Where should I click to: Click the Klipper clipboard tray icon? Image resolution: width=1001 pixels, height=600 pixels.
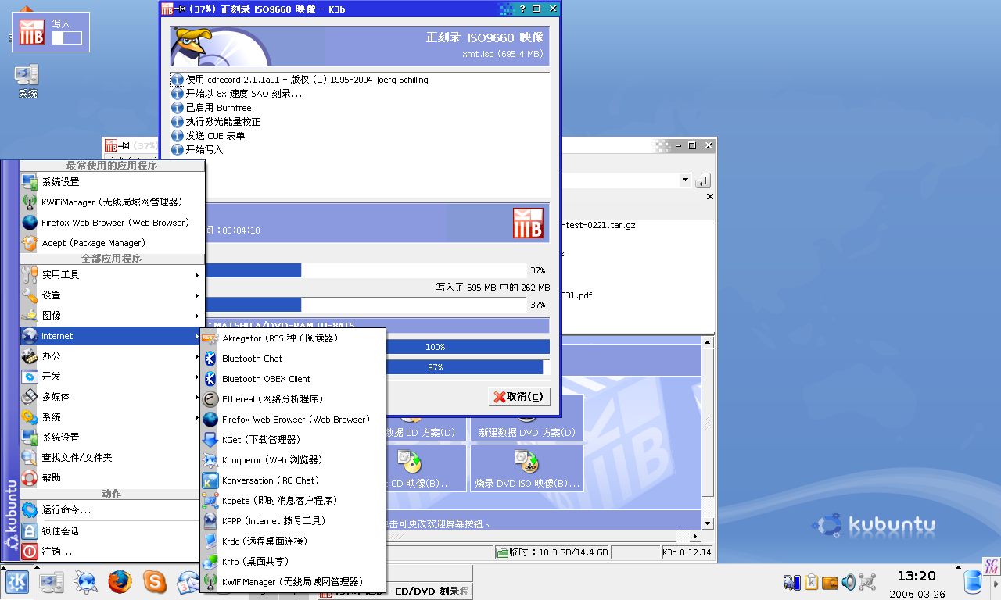[811, 582]
